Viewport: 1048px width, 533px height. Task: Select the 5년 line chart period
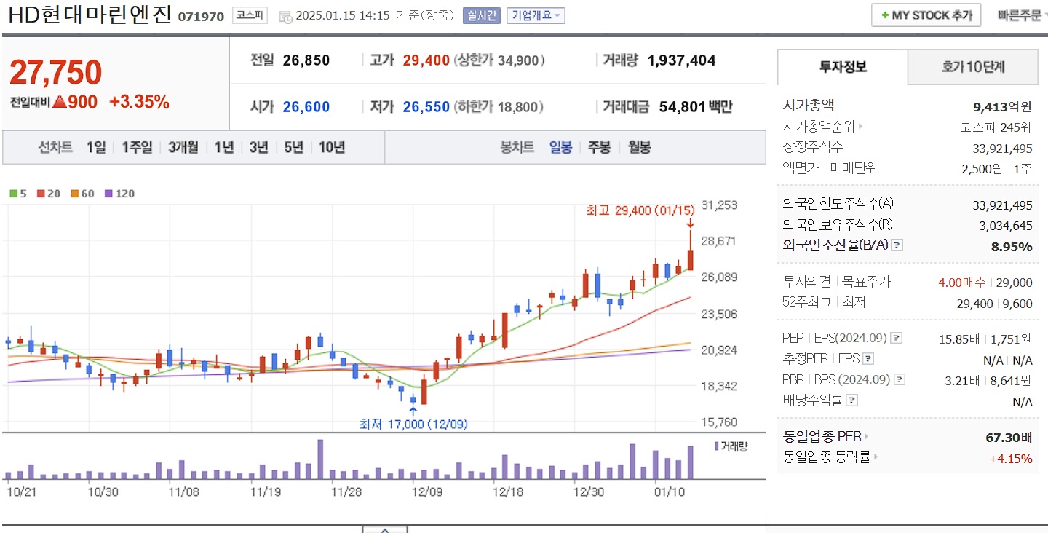pos(293,147)
